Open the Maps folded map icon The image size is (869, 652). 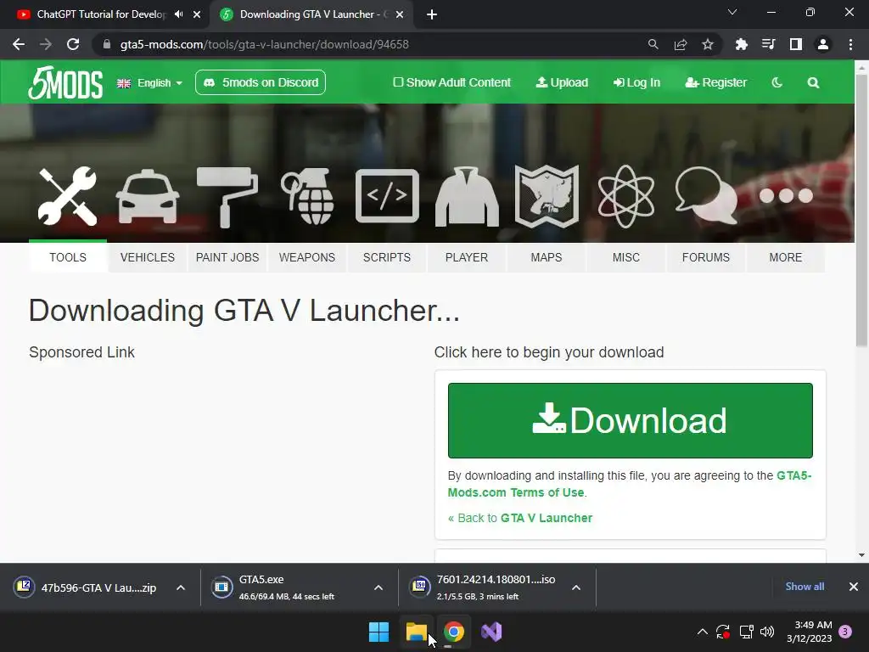(x=547, y=196)
